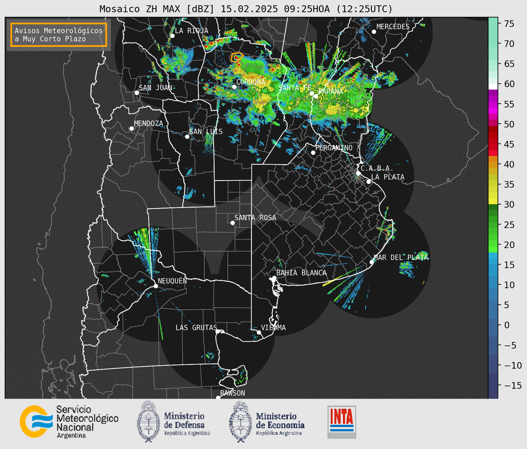Click the San Juan city marker dot
The height and width of the screenshot is (449, 527).
(137, 93)
